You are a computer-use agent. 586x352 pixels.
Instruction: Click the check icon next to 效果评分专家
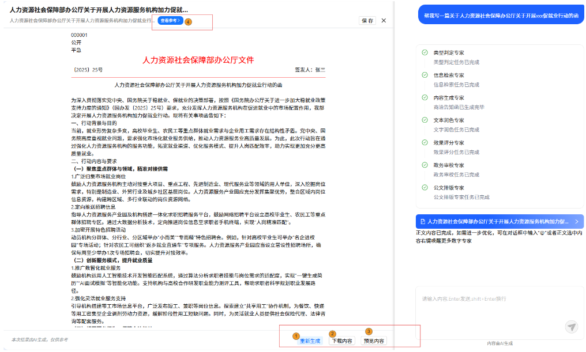[425, 142]
